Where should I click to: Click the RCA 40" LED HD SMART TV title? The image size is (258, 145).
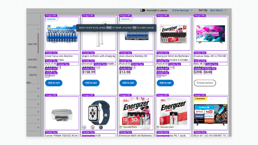(211, 136)
